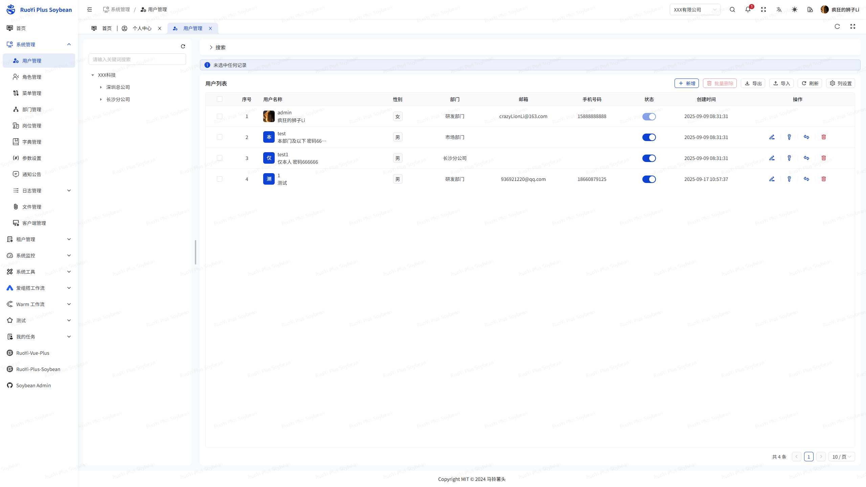Viewport: 866px width, 487px height.
Task: Delete test1 user with trash icon
Action: [823, 158]
